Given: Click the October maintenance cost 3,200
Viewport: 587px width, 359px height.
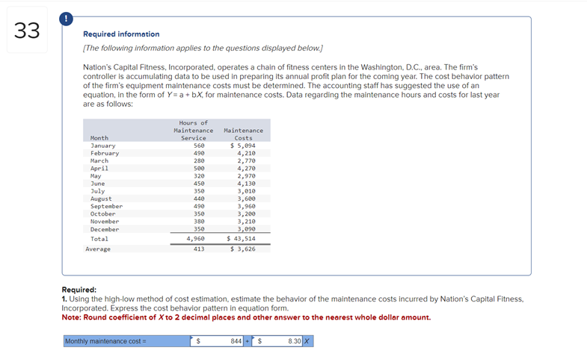Looking at the screenshot, I should tap(246, 214).
